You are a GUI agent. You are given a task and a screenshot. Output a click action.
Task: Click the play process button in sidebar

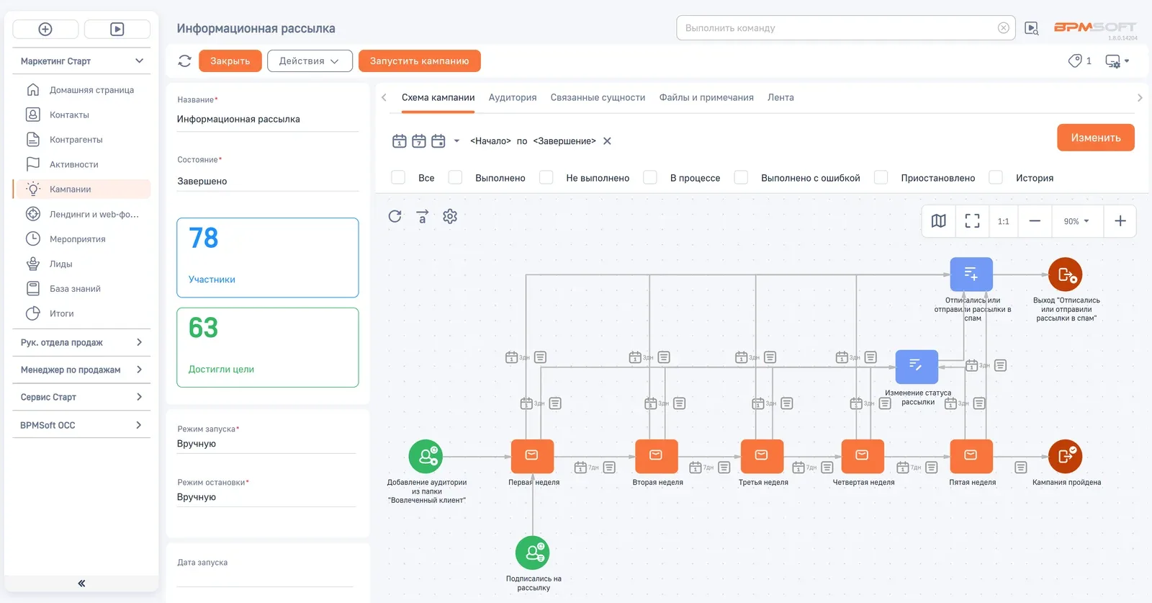pyautogui.click(x=117, y=29)
